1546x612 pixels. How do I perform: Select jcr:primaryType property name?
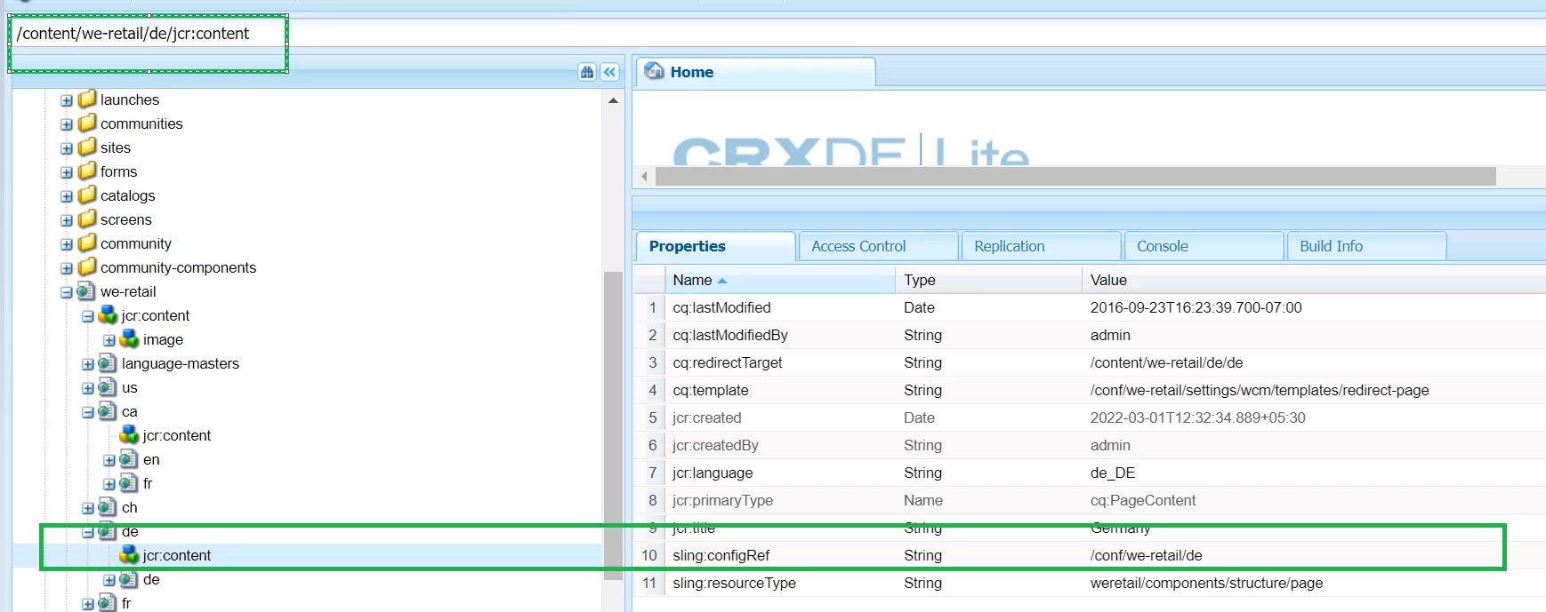pos(722,500)
